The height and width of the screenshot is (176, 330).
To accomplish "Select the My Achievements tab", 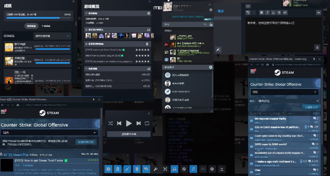I will [31, 26].
